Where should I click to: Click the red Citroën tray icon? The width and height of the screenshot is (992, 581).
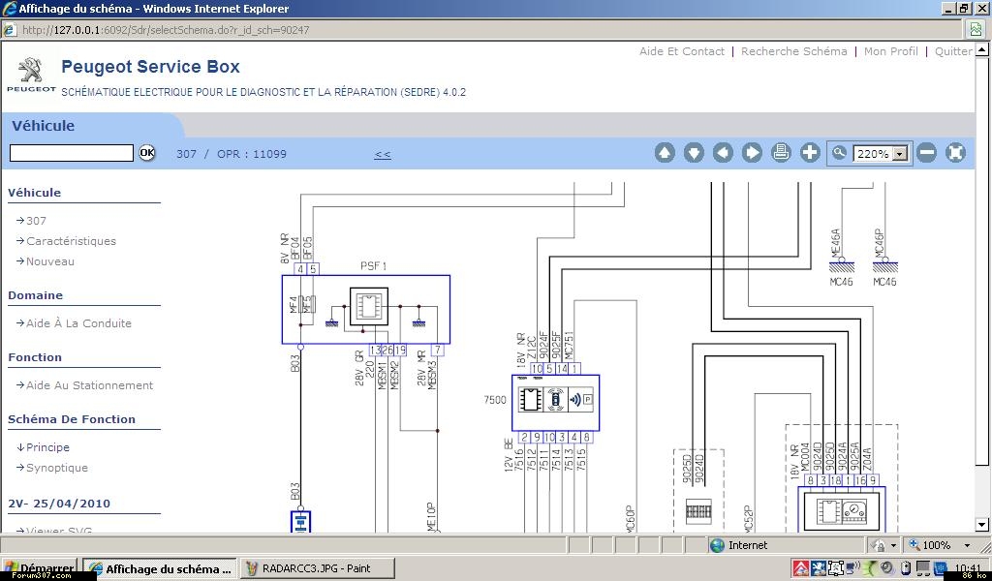[x=801, y=567]
